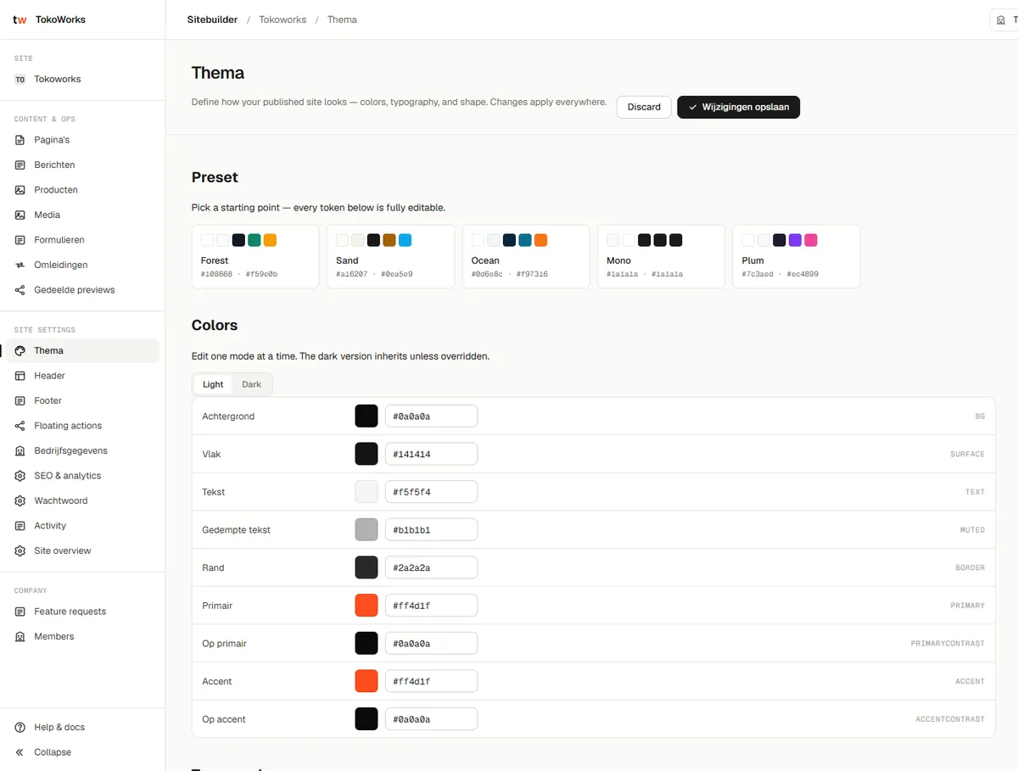
Task: Click the Floating actions icon
Action: coord(20,426)
